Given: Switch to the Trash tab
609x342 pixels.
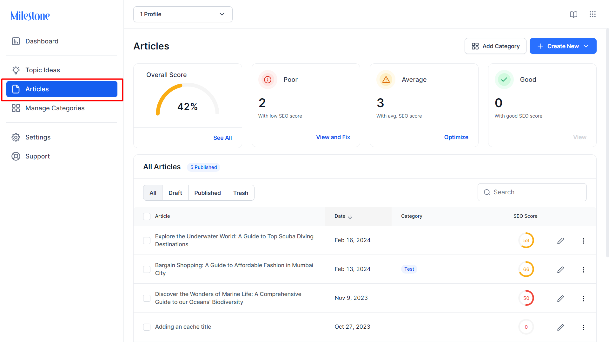Looking at the screenshot, I should [x=241, y=193].
